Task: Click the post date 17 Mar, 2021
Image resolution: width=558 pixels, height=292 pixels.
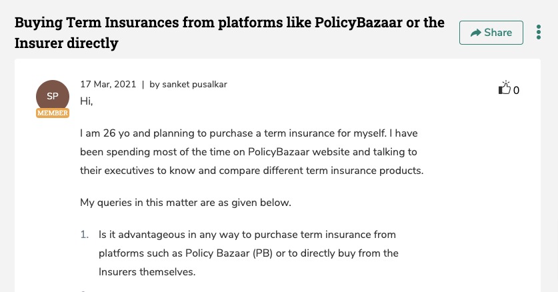Action: pyautogui.click(x=108, y=85)
